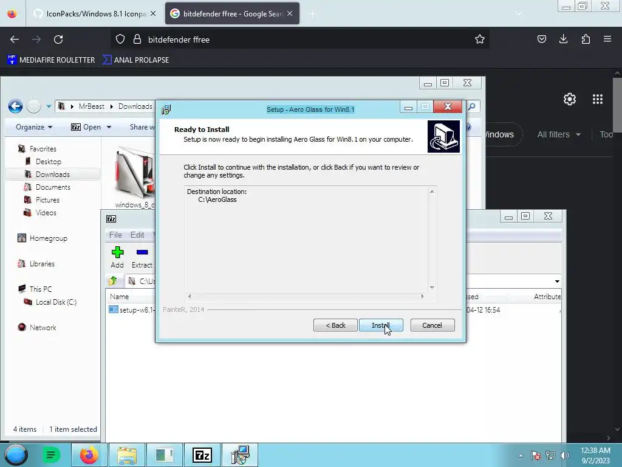Click the address bar URL field

[301, 40]
